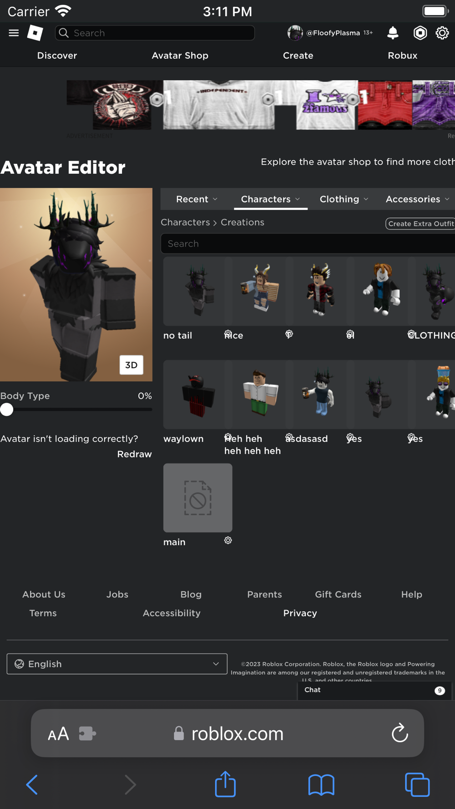455x809 pixels.
Task: Focus the top Roblox search field
Action: point(155,33)
